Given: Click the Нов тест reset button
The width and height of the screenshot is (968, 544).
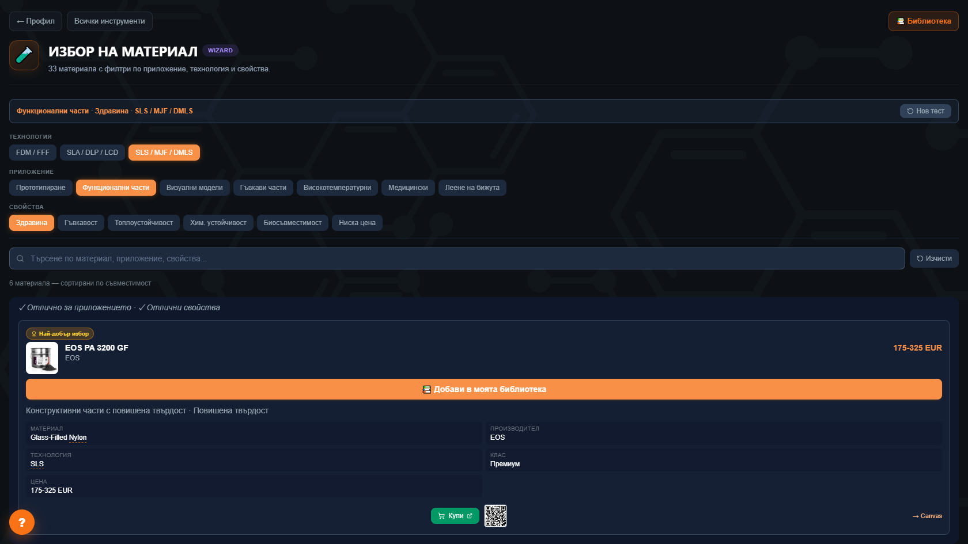Looking at the screenshot, I should 925,111.
